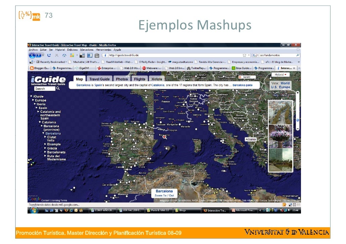Switch to the Ibiza Guide browser tab

point(242,68)
